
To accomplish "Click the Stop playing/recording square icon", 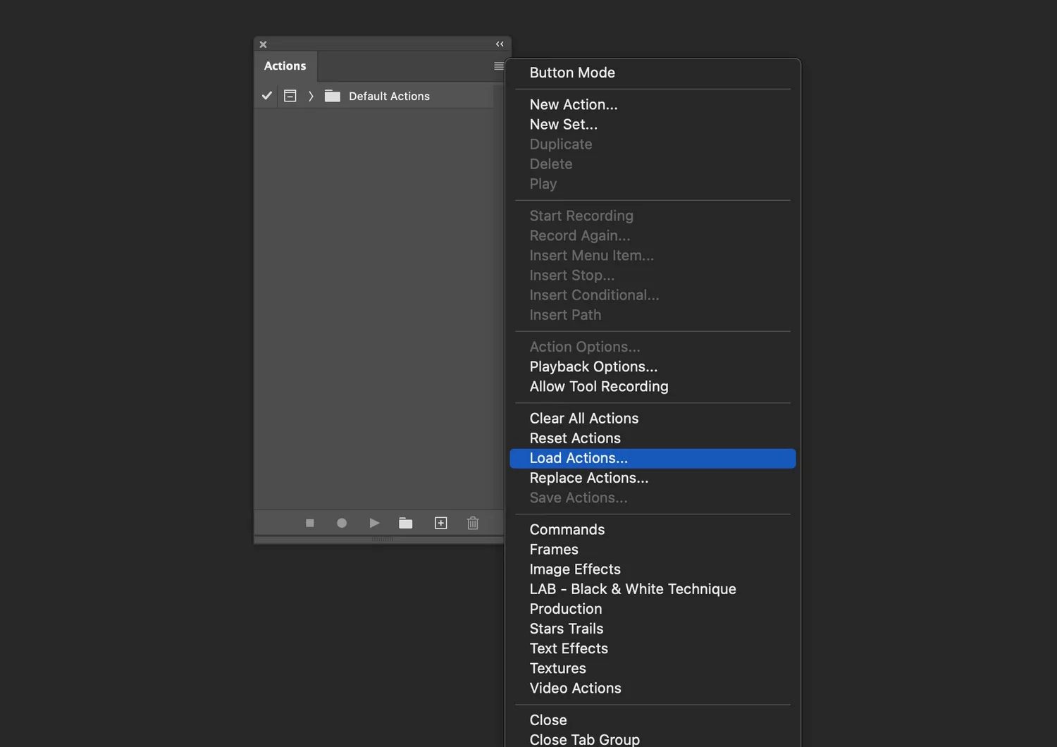I will pos(309,523).
